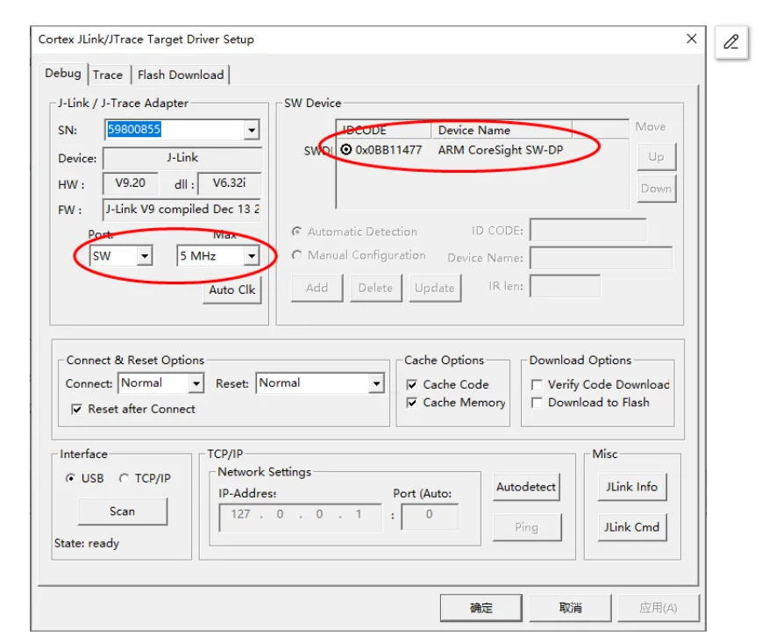The height and width of the screenshot is (636, 776).
Task: Click the Device field showing J-Link
Action: click(x=182, y=158)
